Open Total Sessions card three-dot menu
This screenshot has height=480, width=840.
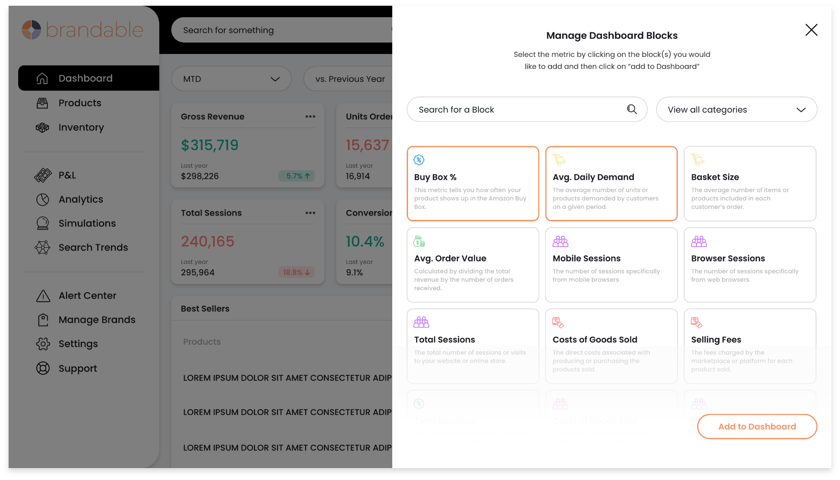coord(310,213)
